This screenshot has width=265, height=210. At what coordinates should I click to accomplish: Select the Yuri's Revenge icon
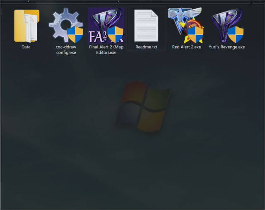(x=227, y=25)
